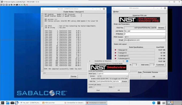
Task: Click Browse next to FDS File
Action: coord(161,28)
